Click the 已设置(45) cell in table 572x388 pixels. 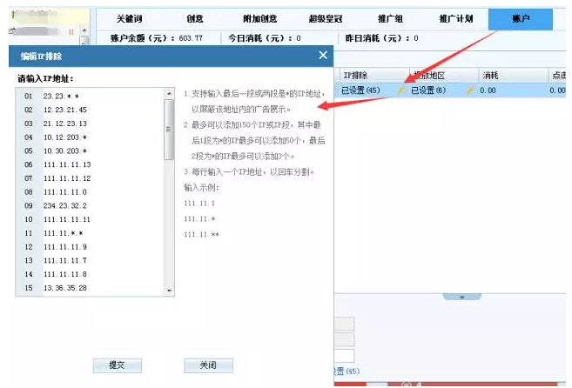pyautogui.click(x=360, y=90)
